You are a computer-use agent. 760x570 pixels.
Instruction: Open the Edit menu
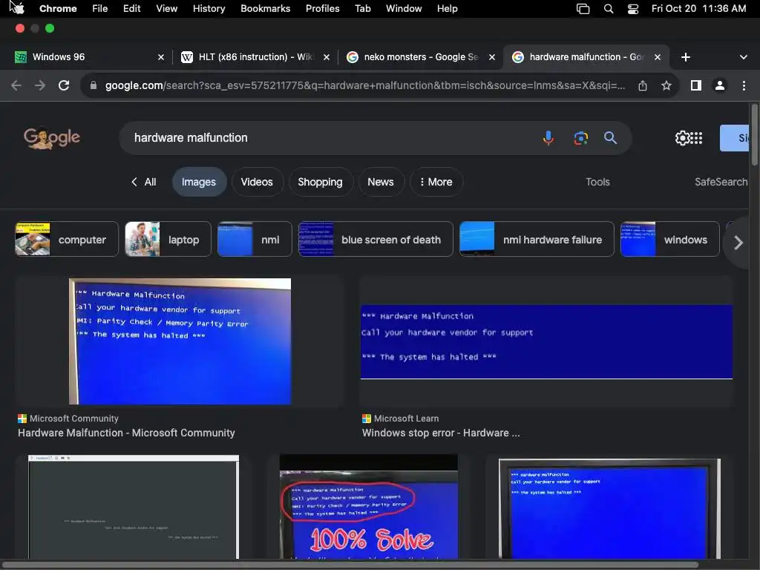(x=131, y=8)
